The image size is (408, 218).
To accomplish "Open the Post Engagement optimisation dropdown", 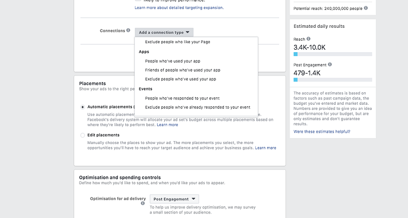I will tap(174, 199).
